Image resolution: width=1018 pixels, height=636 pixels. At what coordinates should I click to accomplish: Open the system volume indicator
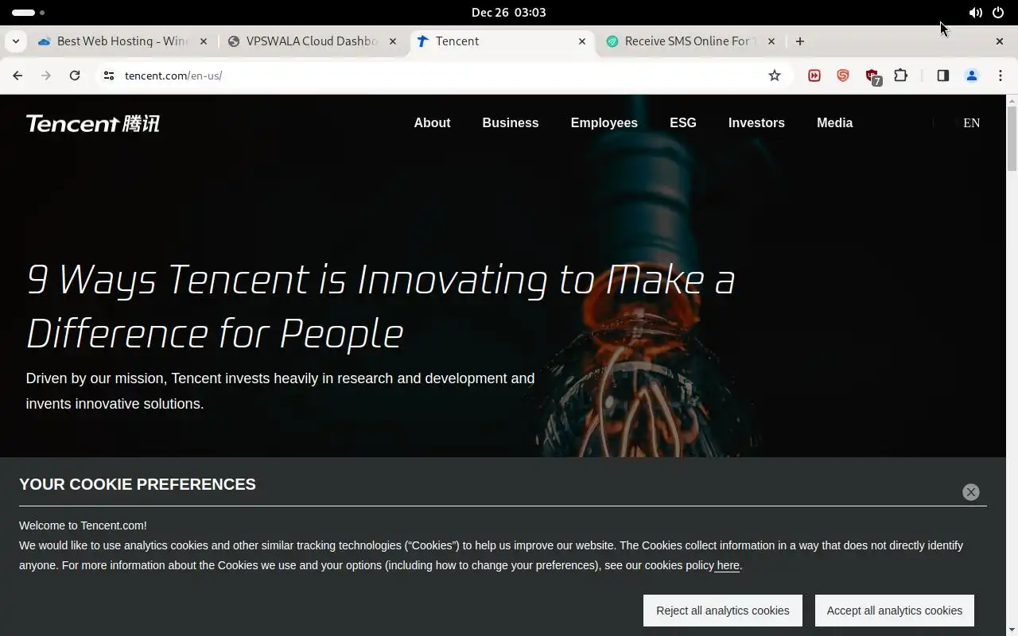(975, 13)
